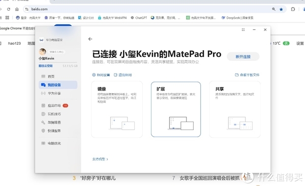Image resolution: width=305 pixels, height=186 pixels.
Task: Open Chrome extensions puzzle icon
Action: click(x=293, y=9)
